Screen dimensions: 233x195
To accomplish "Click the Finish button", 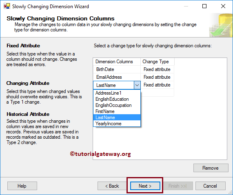I will tap(178, 186).
